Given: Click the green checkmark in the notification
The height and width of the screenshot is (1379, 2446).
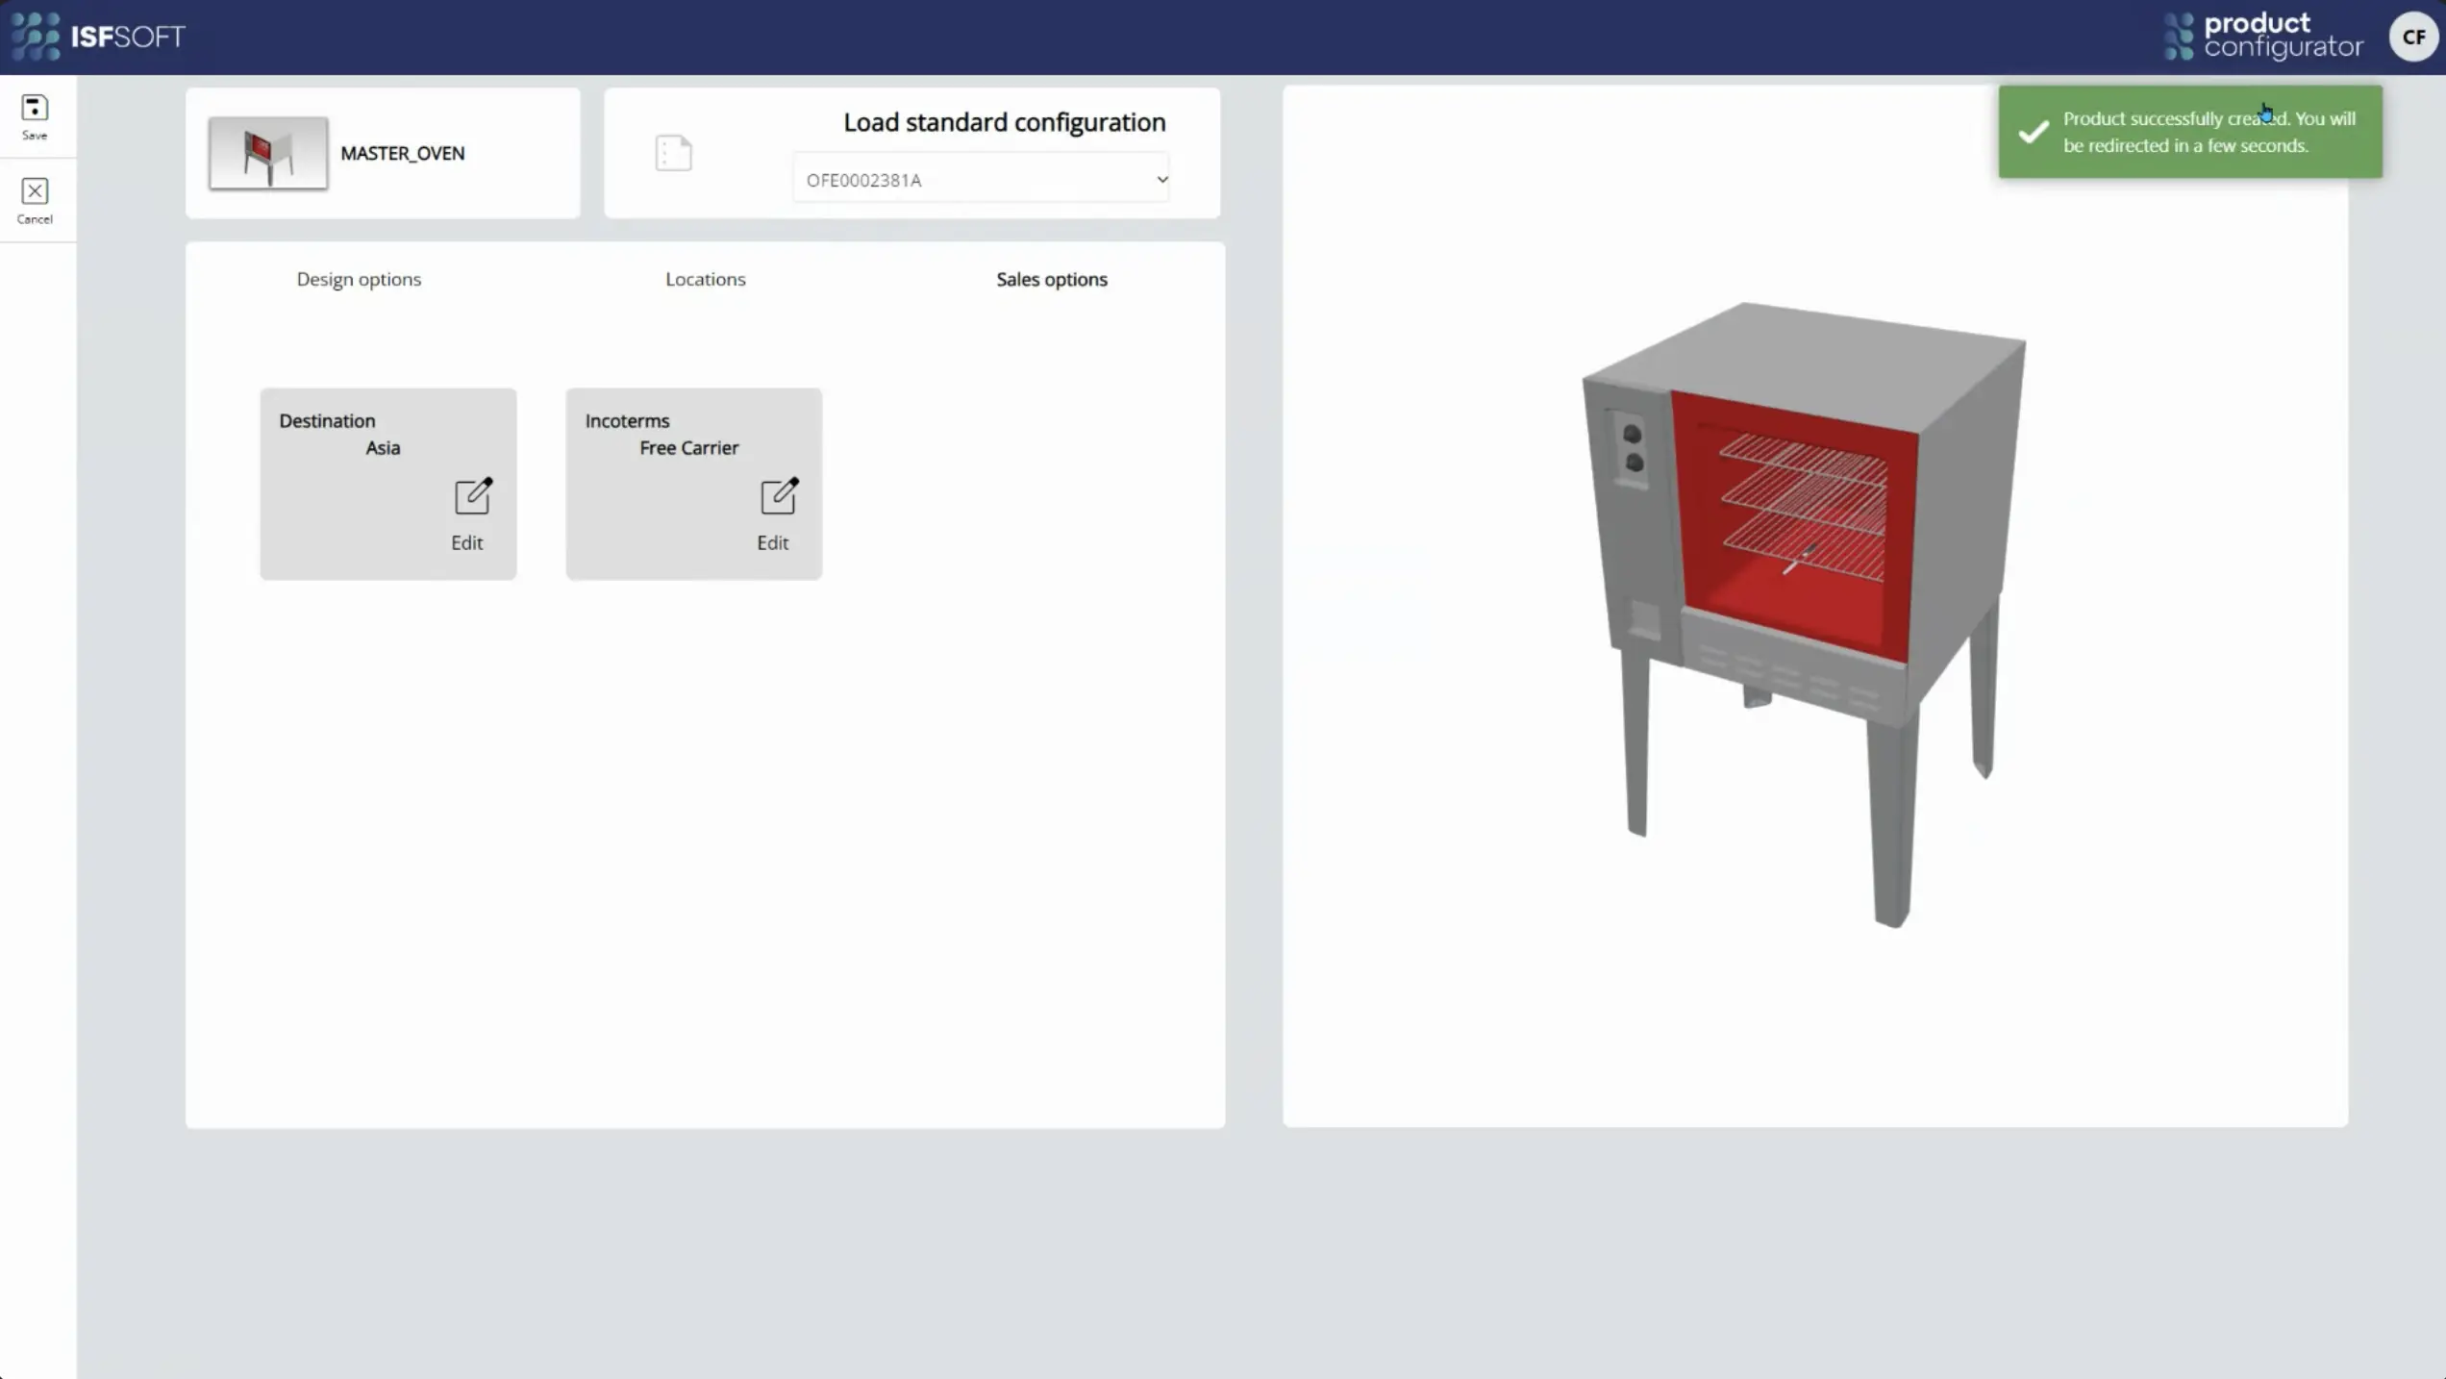Looking at the screenshot, I should 2031,132.
